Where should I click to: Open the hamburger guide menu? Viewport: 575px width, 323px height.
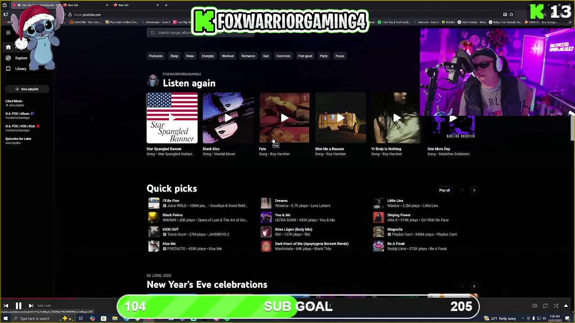click(x=8, y=32)
